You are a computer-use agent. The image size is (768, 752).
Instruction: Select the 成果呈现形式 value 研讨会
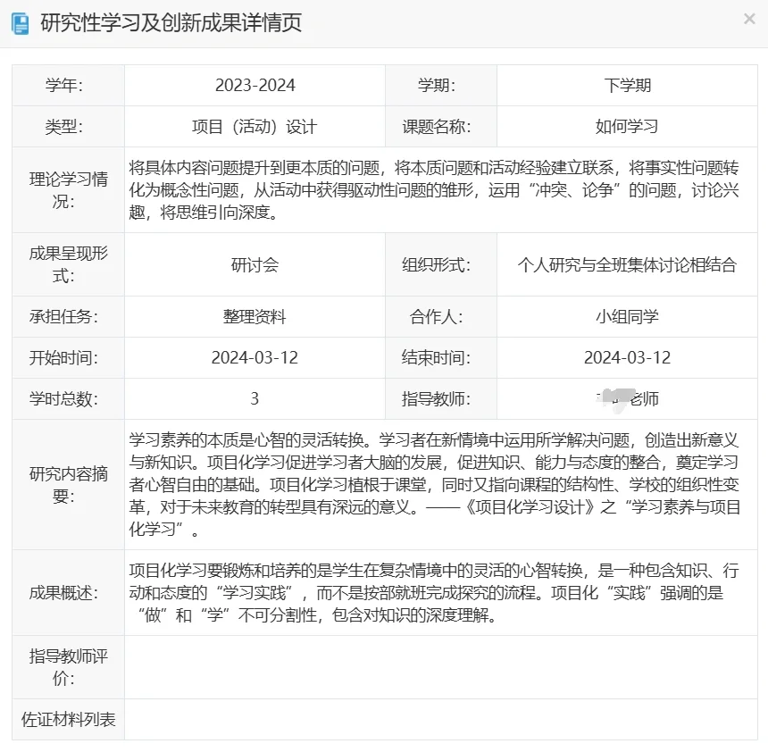(x=253, y=264)
